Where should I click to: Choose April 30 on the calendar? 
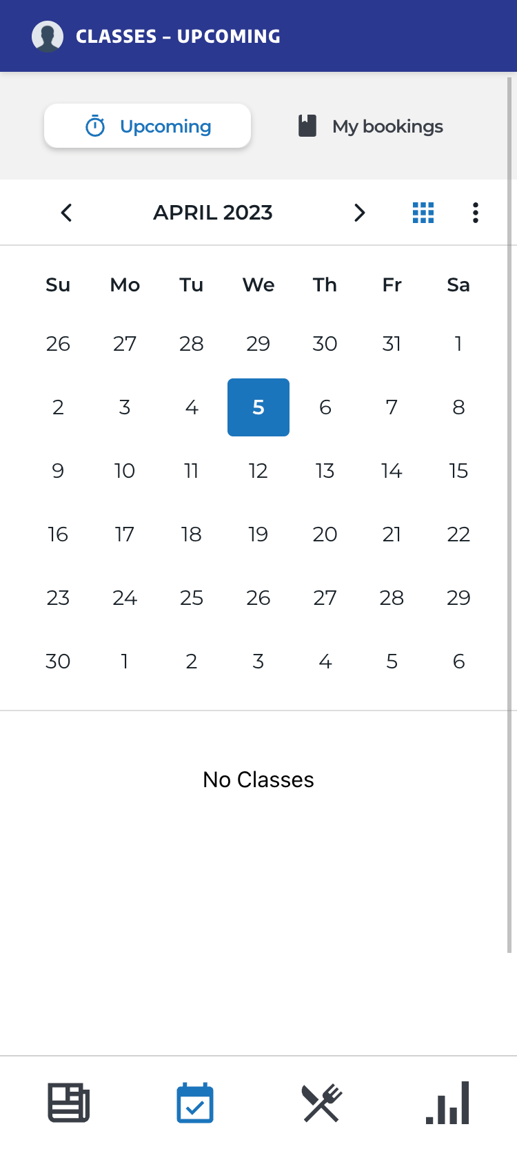pyautogui.click(x=58, y=662)
